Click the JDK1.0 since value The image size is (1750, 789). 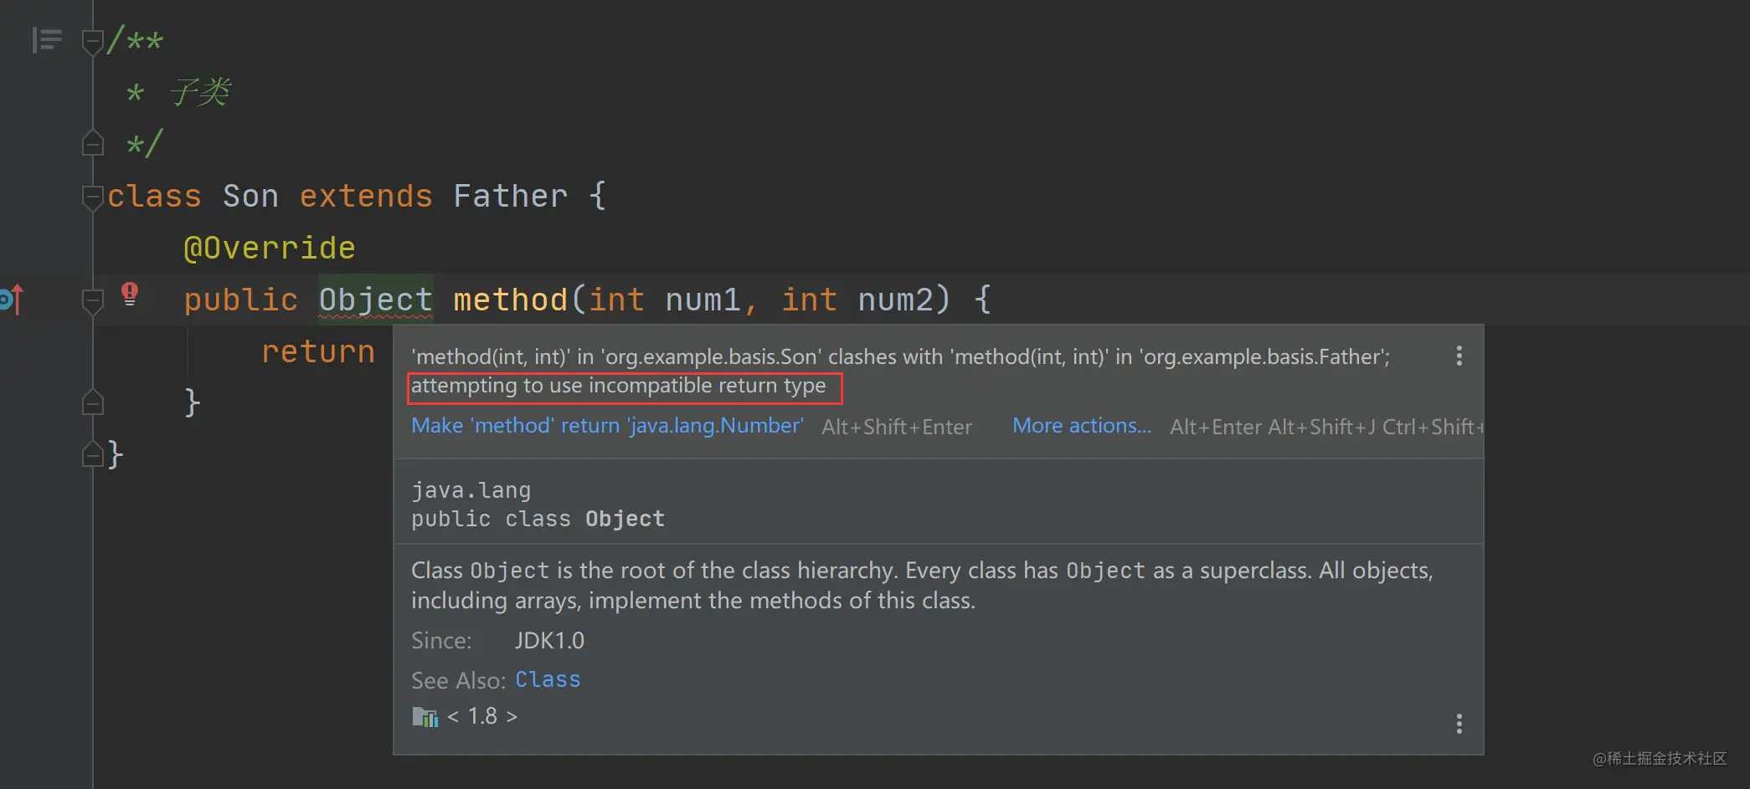tap(549, 641)
